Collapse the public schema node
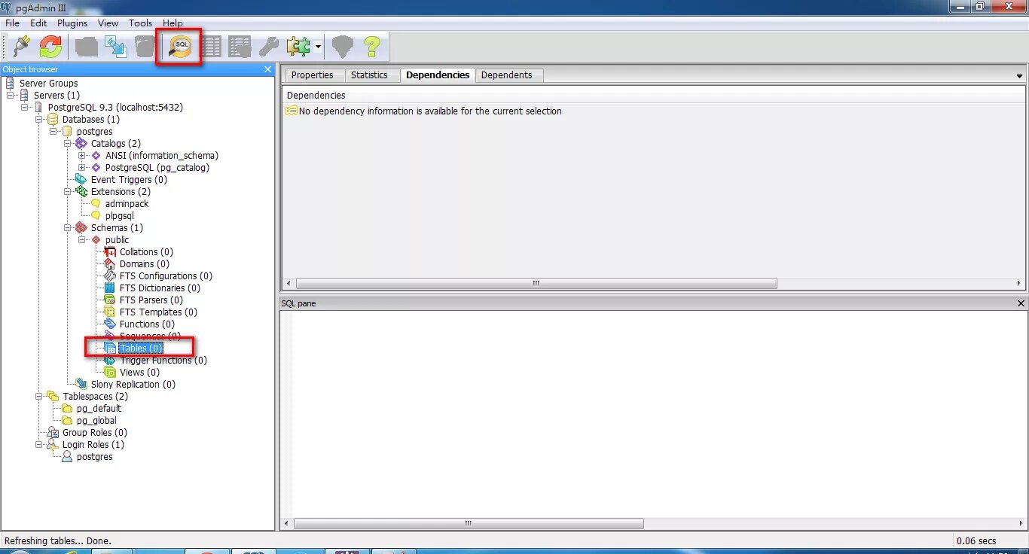Screen dimensions: 1029x554 point(82,240)
